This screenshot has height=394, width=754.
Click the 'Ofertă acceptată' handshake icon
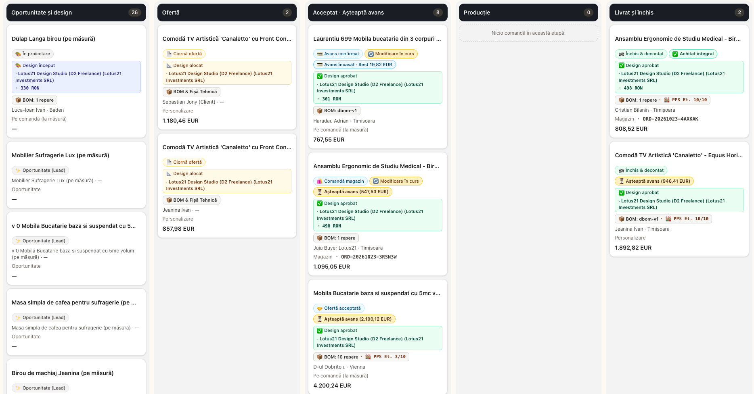(320, 309)
